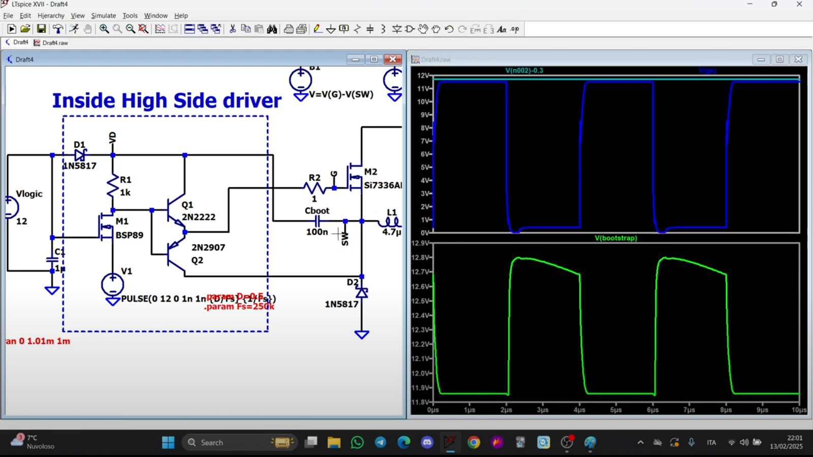This screenshot has width=813, height=457.
Task: Switch to the Draft4.raw tab
Action: [54, 43]
